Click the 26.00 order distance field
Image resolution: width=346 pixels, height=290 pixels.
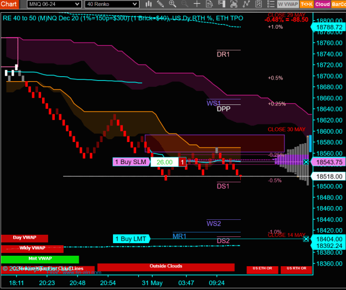tap(164, 162)
